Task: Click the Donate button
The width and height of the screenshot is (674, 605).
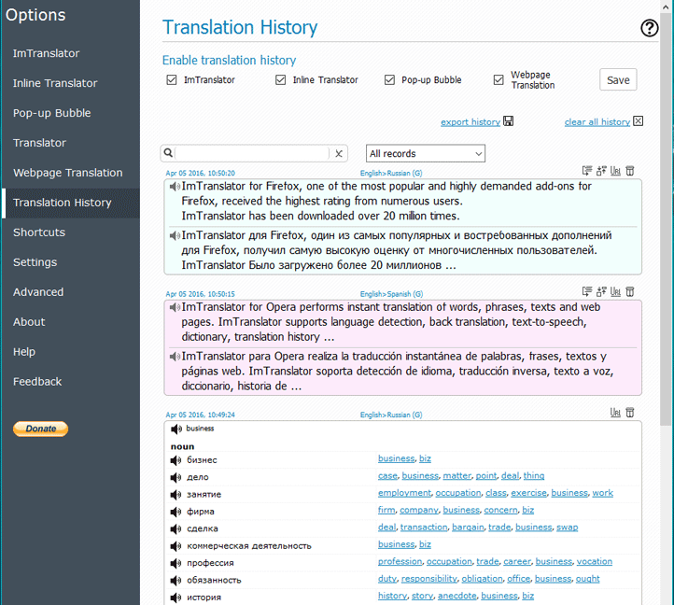Action: (x=40, y=429)
